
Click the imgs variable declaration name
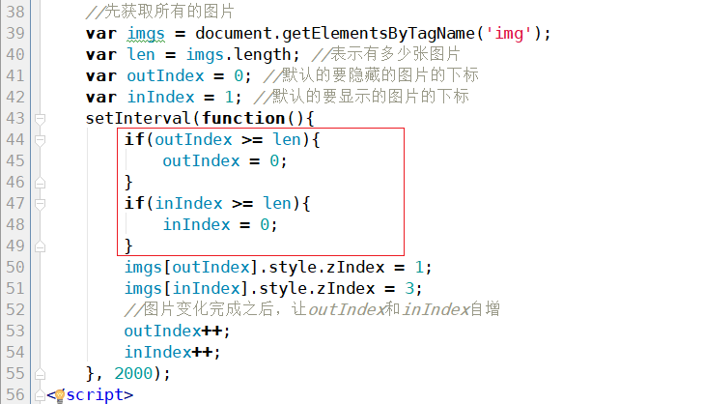pos(146,34)
